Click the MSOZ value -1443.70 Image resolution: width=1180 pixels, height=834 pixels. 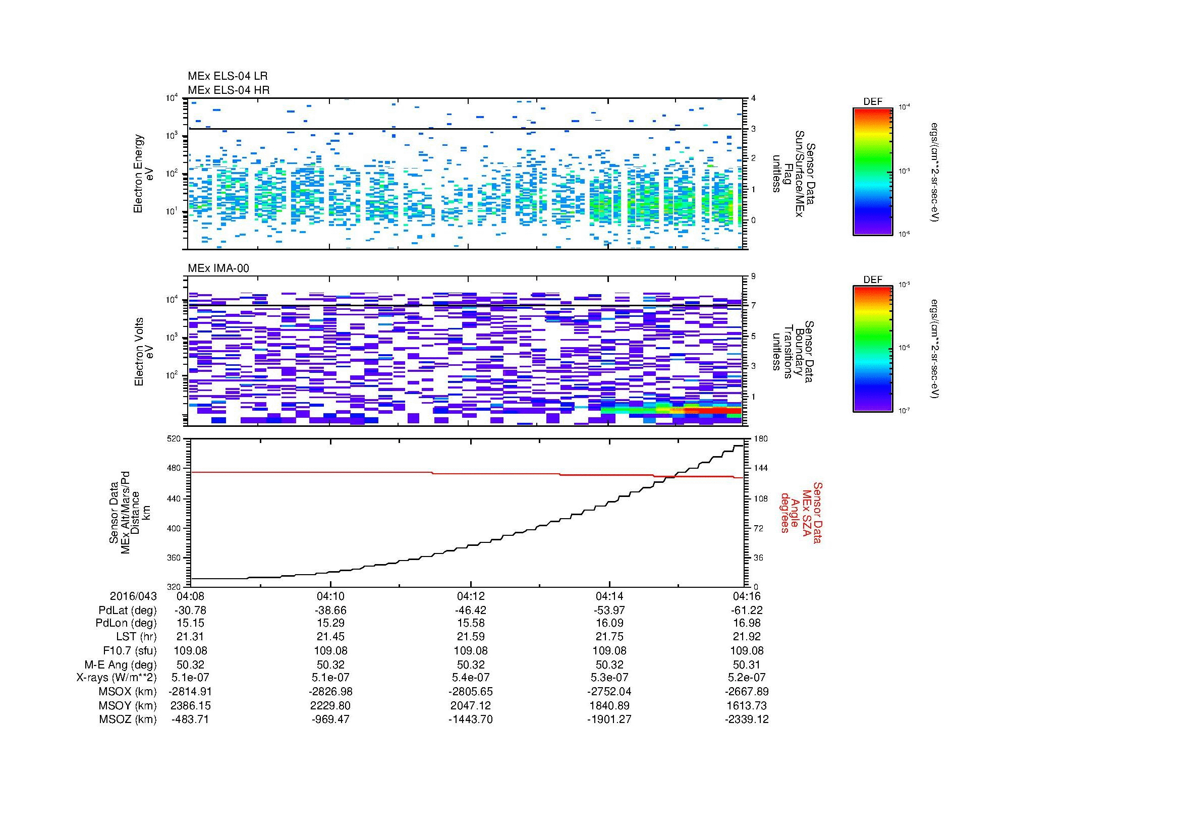[470, 719]
